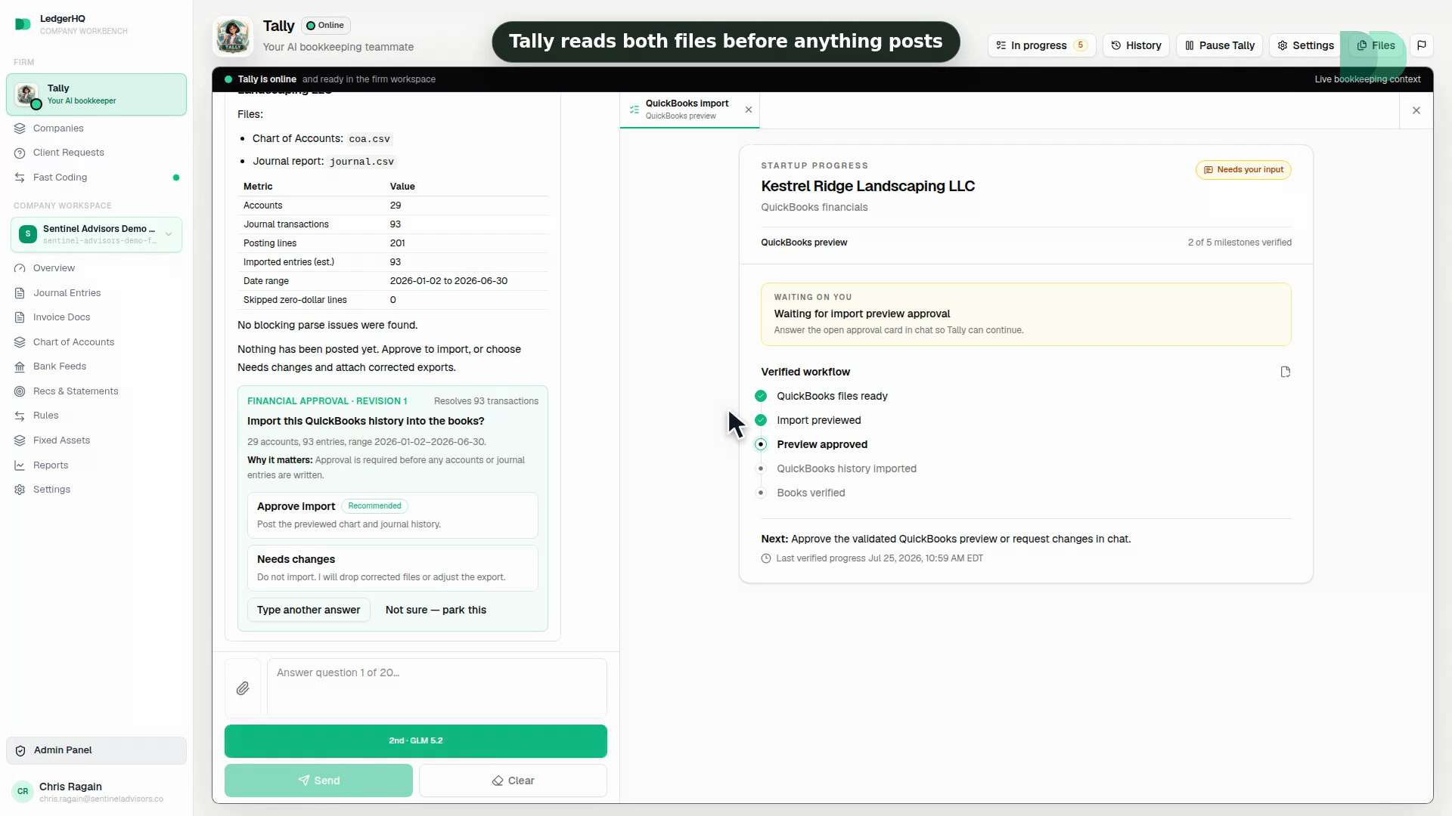The height and width of the screenshot is (816, 1452).
Task: Click journal.csv file name
Action: 361,162
